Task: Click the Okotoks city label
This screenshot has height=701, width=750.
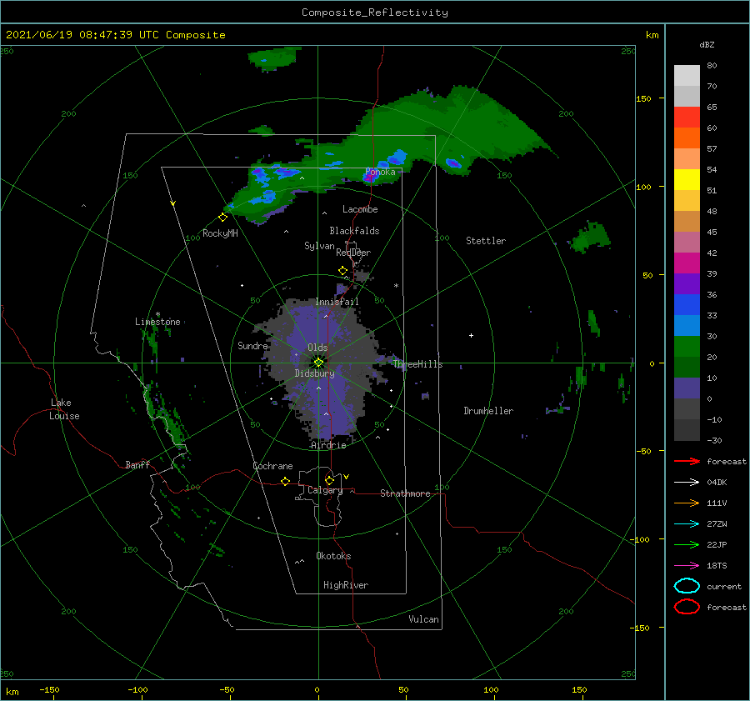Action: pyautogui.click(x=333, y=555)
